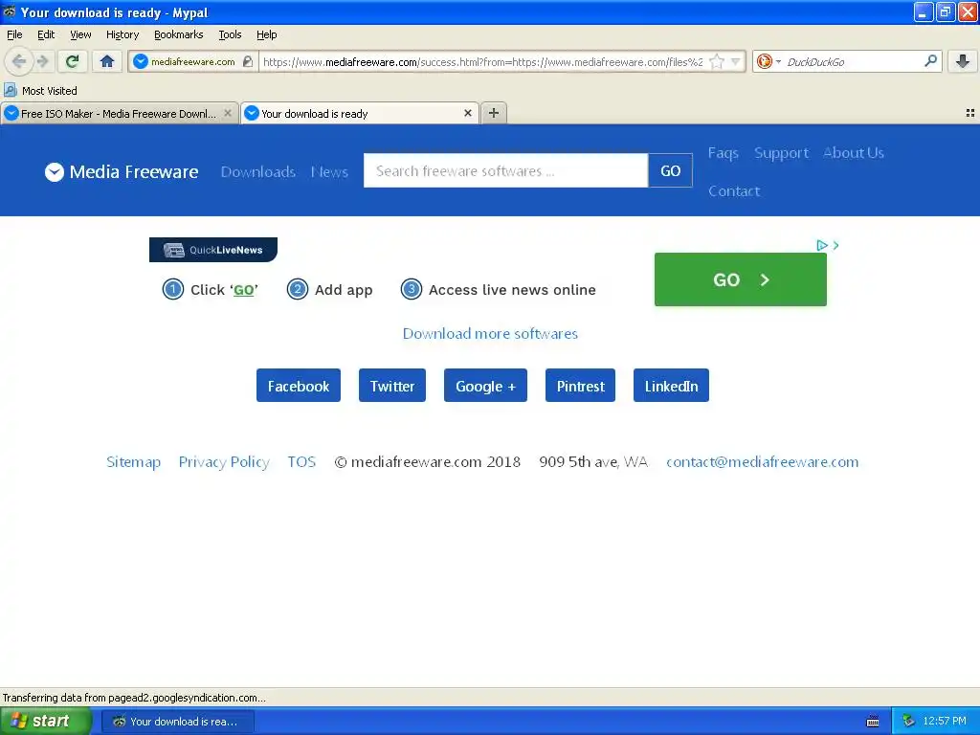
Task: Open a new tab with plus button
Action: point(494,113)
